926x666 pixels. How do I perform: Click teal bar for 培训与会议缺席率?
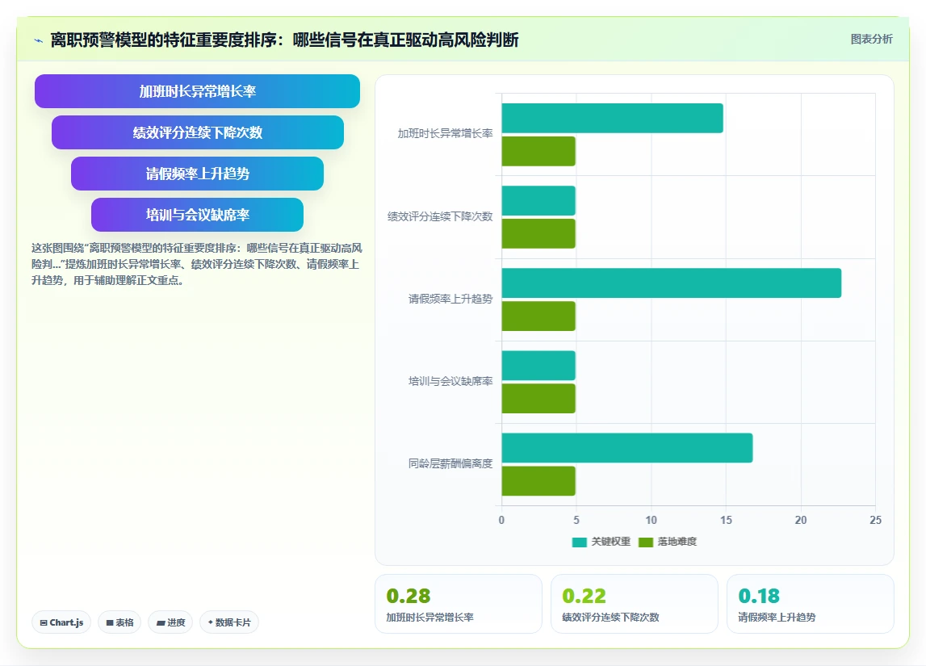point(538,366)
